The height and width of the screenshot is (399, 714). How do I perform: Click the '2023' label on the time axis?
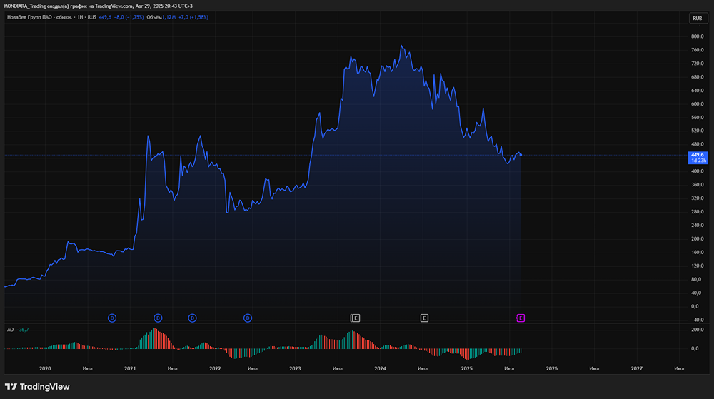(x=295, y=368)
